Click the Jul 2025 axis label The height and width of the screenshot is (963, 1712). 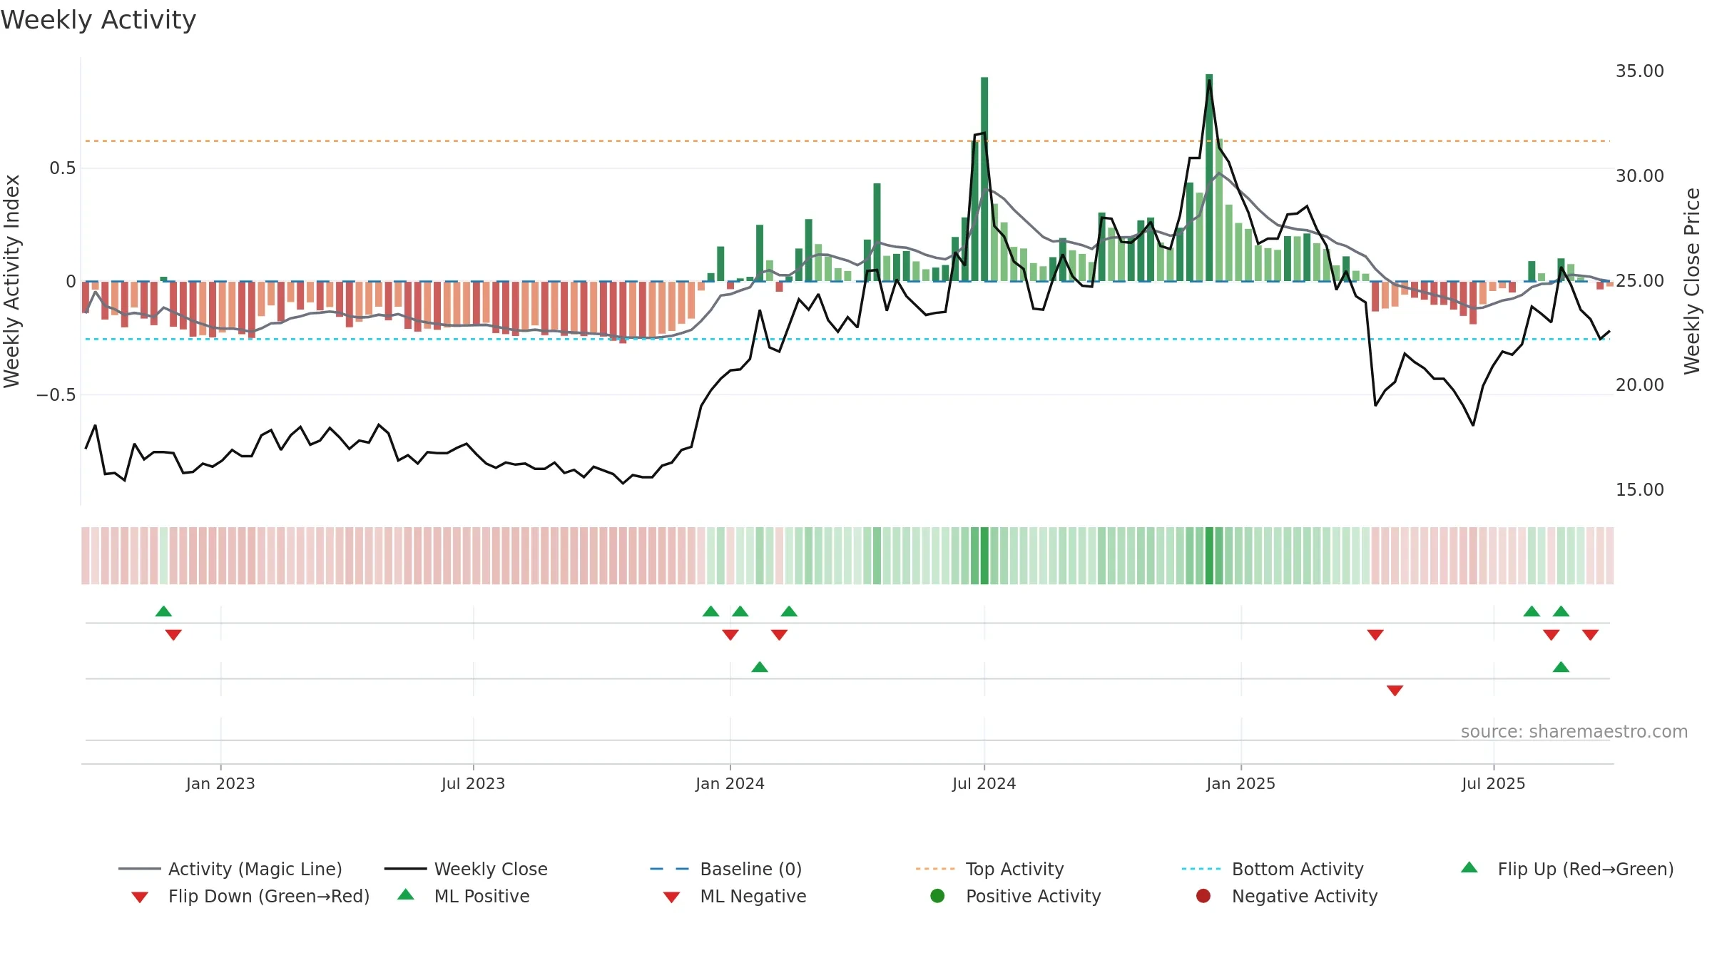click(1493, 783)
